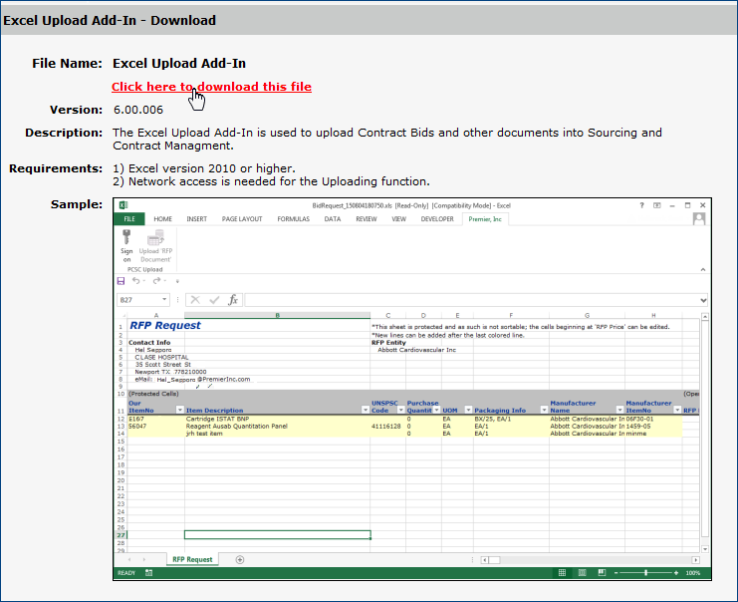
Task: Select cell B27 in the worksheet
Action: pyautogui.click(x=277, y=534)
